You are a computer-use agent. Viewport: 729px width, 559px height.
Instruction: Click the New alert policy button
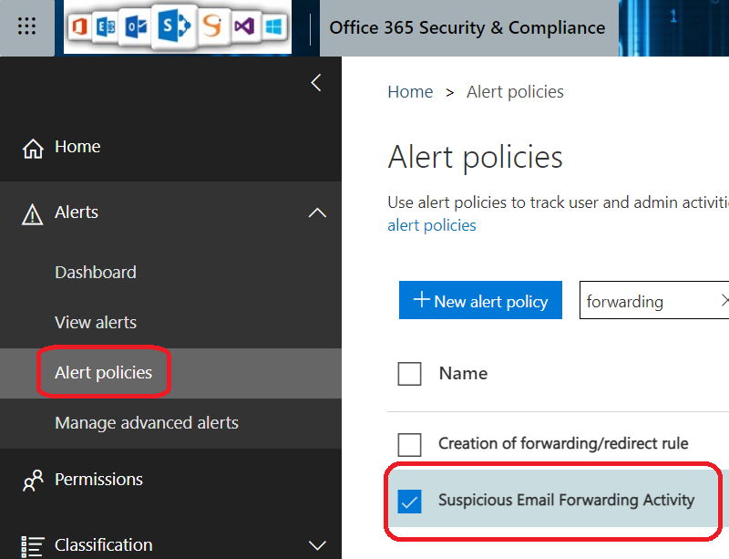pyautogui.click(x=480, y=301)
